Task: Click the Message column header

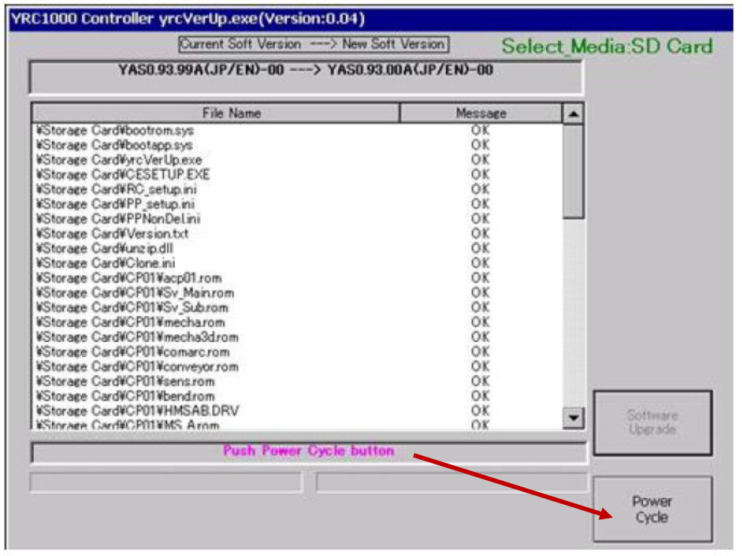Action: point(480,113)
